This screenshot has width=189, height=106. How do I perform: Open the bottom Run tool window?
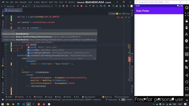tap(76, 97)
